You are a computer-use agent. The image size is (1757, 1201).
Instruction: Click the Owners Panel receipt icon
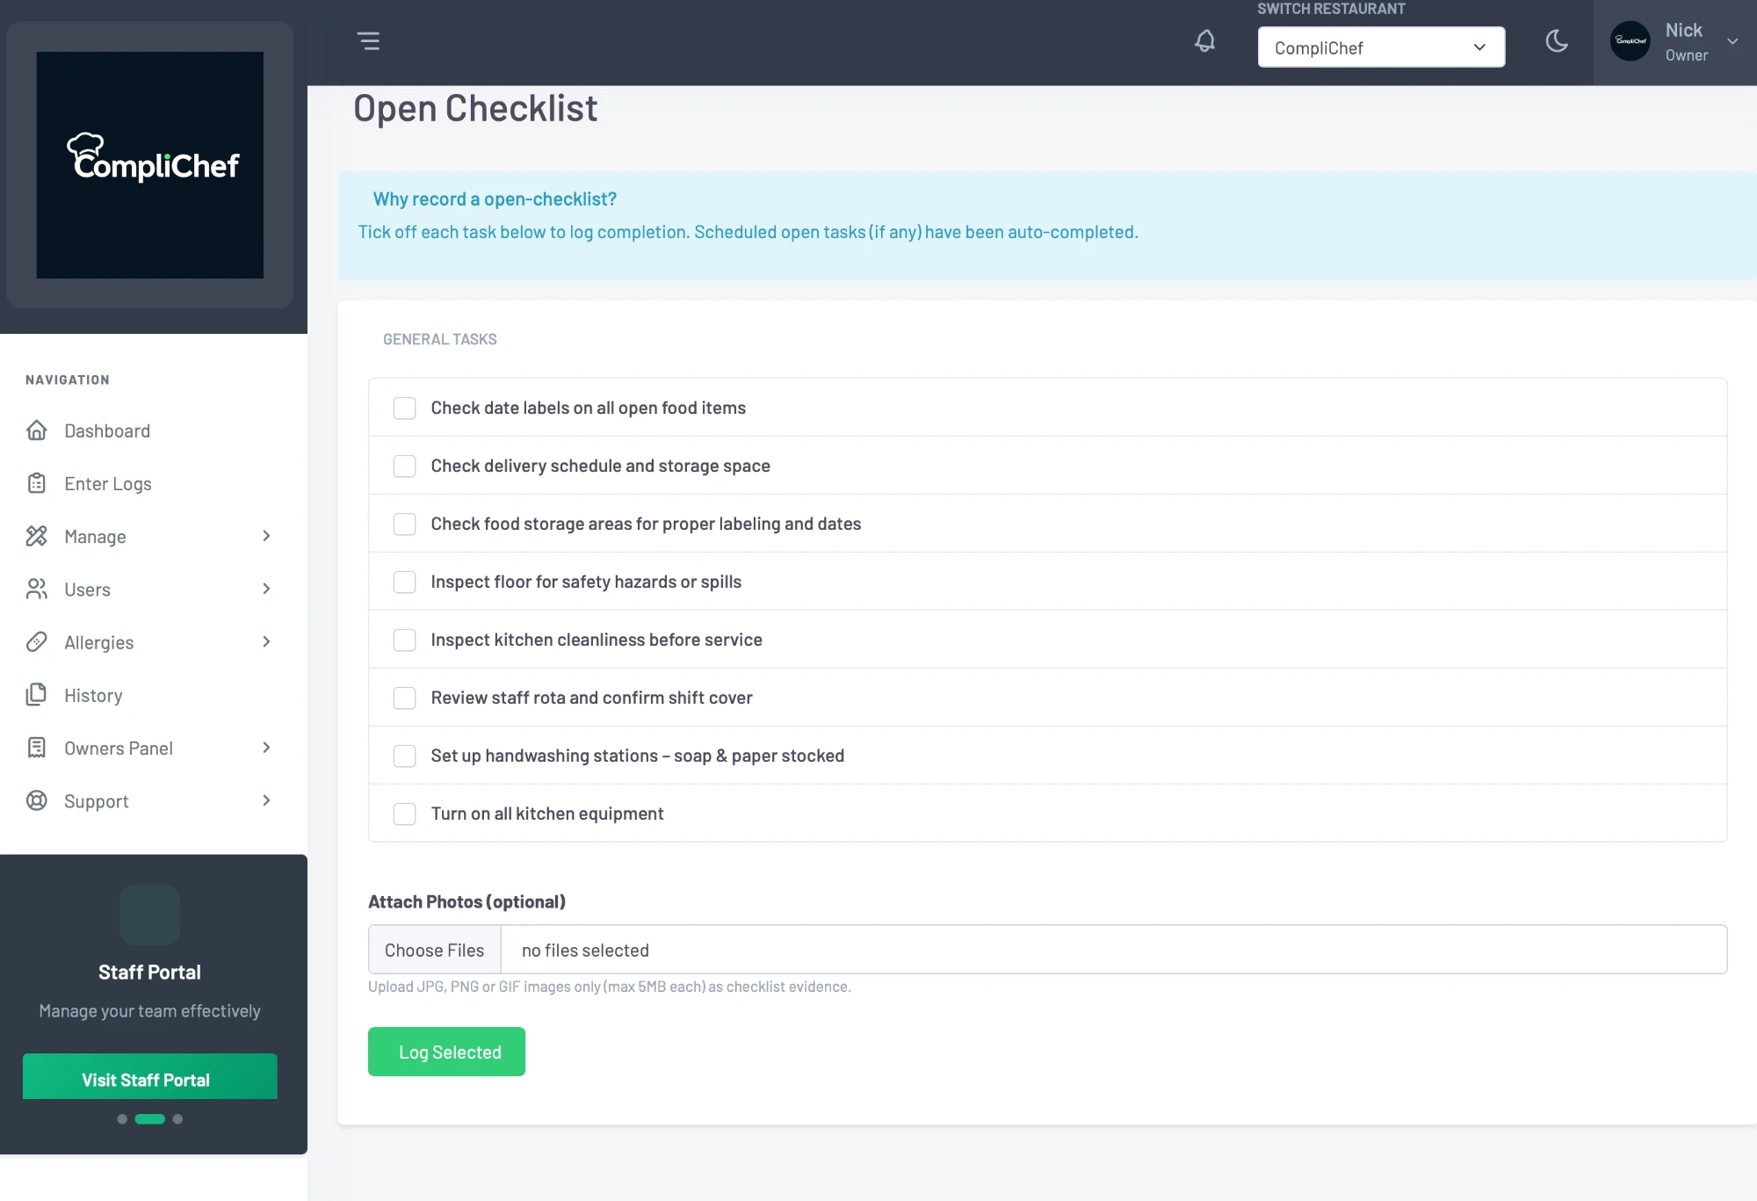[x=37, y=748]
